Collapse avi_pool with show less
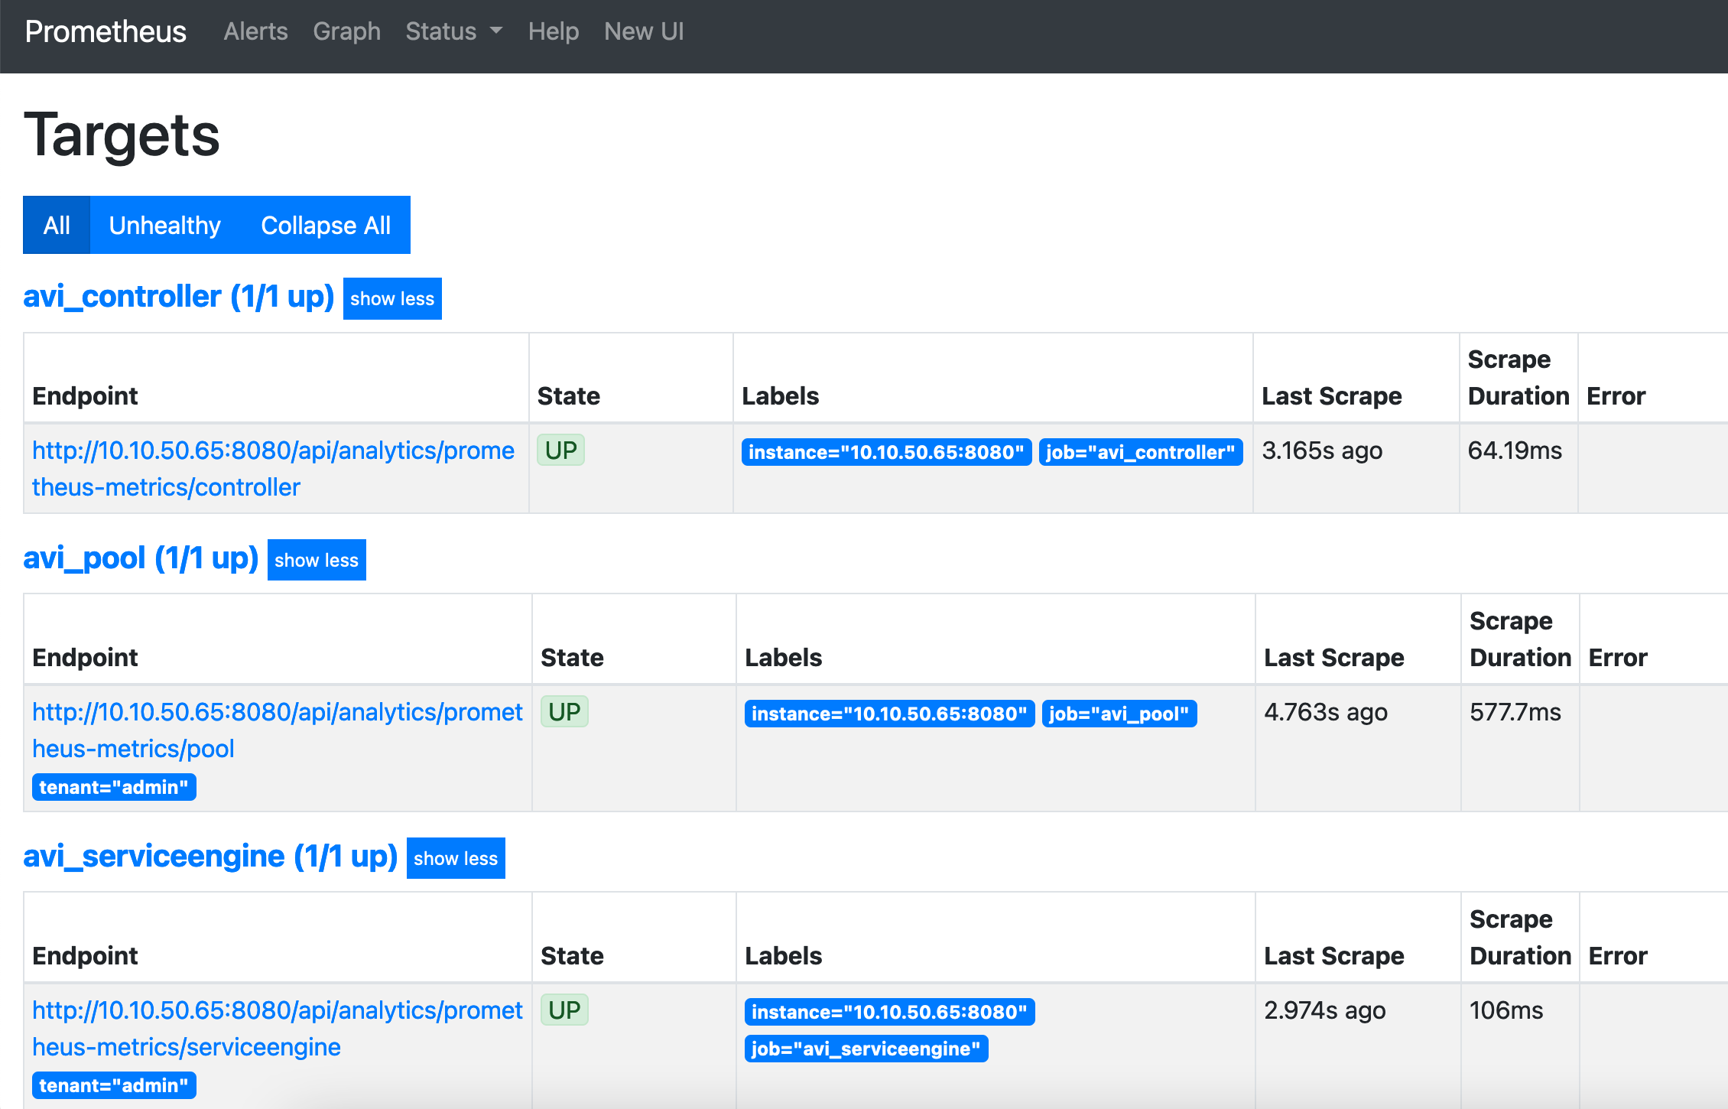Screen dimensions: 1728x1109 (x=317, y=560)
